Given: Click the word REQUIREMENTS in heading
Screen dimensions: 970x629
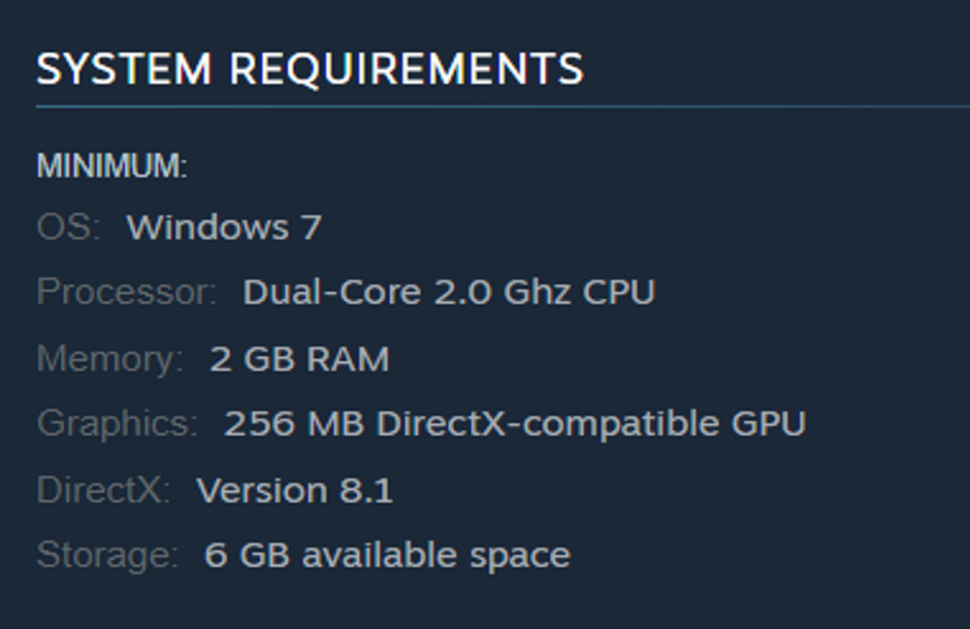Looking at the screenshot, I should coord(406,68).
